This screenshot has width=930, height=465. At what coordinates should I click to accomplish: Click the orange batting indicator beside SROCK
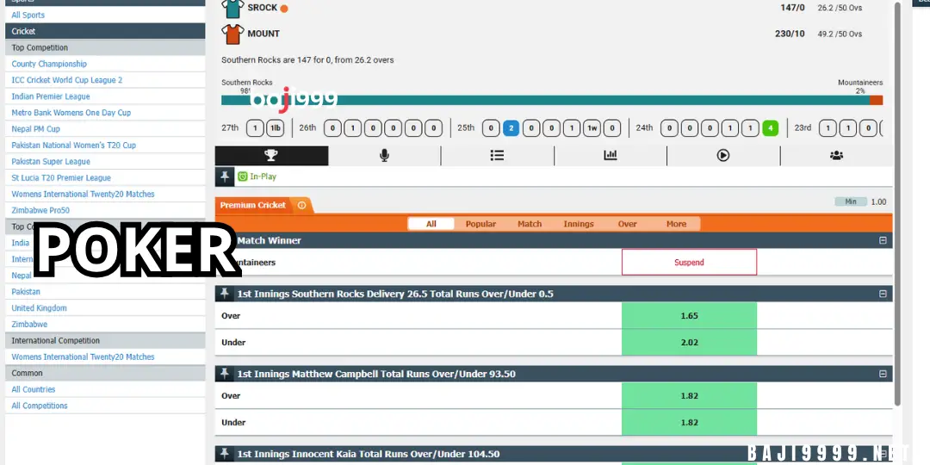pyautogui.click(x=284, y=9)
